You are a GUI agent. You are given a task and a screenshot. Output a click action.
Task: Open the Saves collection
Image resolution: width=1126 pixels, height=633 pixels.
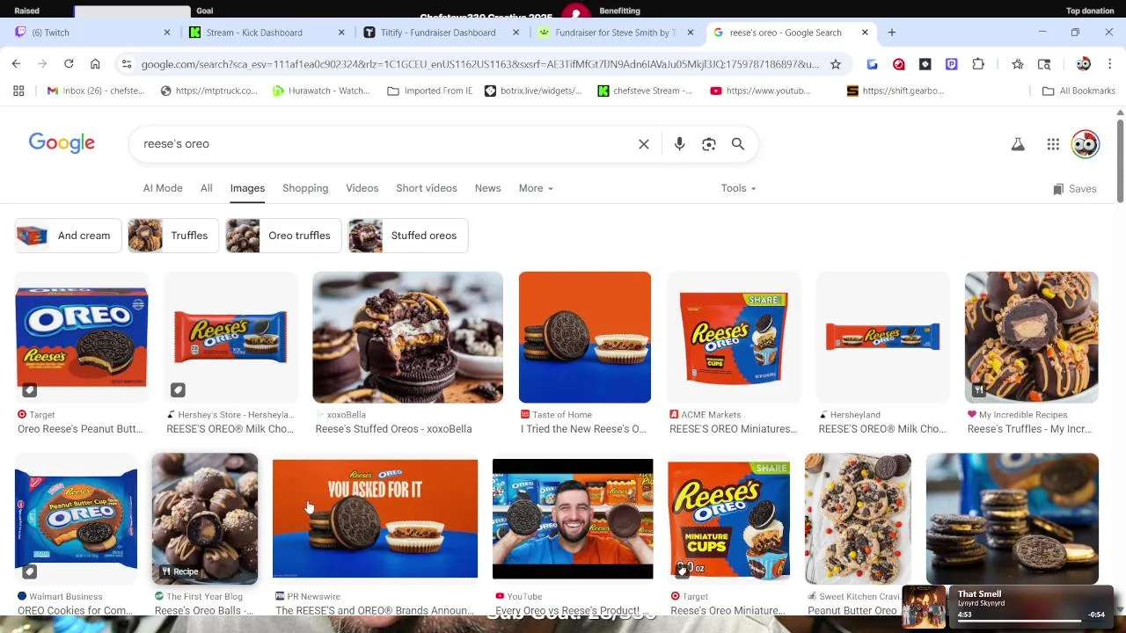pyautogui.click(x=1074, y=189)
